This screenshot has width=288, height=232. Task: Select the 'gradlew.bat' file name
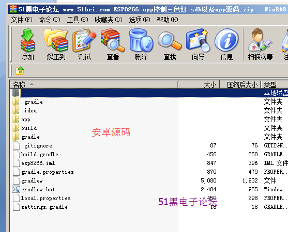tap(38, 189)
